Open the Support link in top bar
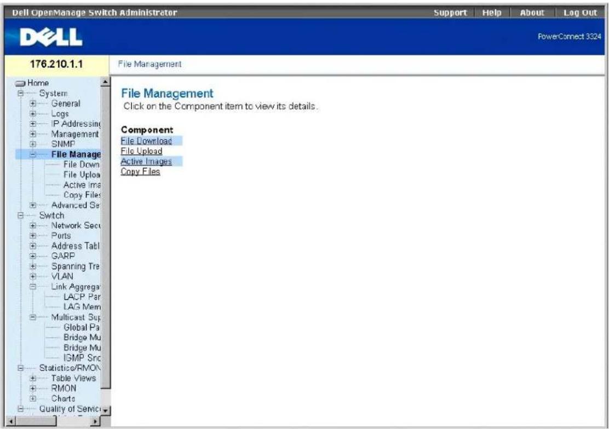Viewport: 609px width, 429px height. (450, 13)
